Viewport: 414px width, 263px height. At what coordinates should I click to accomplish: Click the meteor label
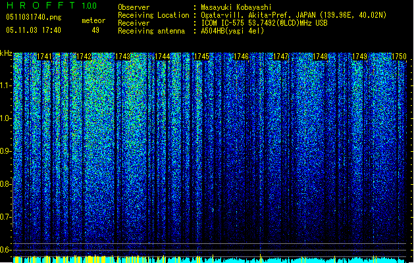tap(93, 20)
